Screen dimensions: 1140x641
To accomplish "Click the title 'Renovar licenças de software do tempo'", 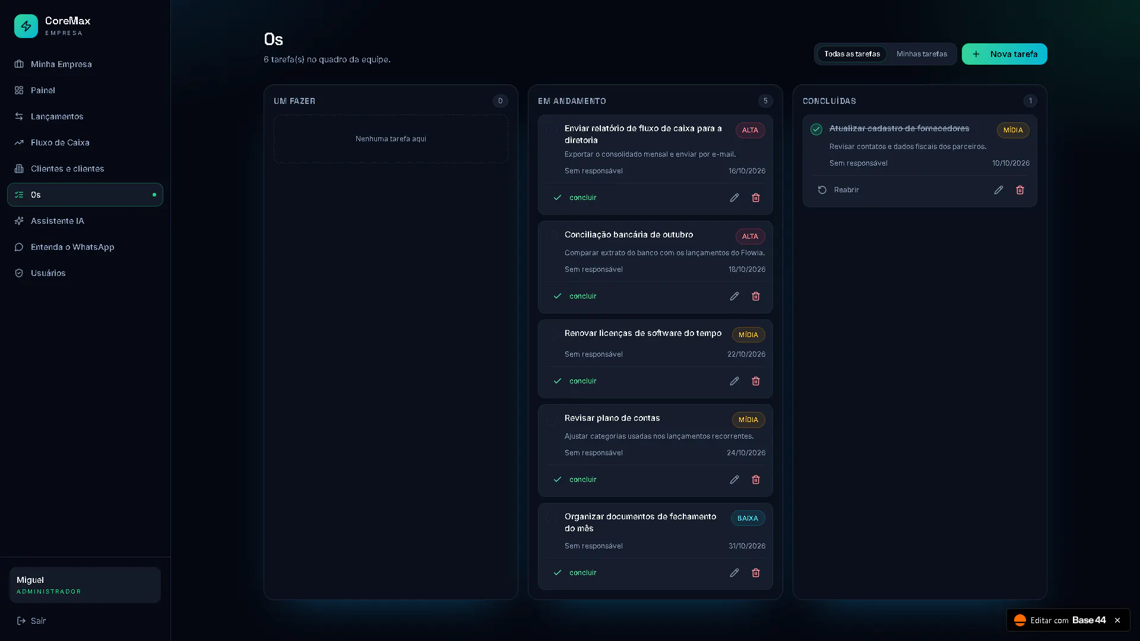I will tap(643, 334).
